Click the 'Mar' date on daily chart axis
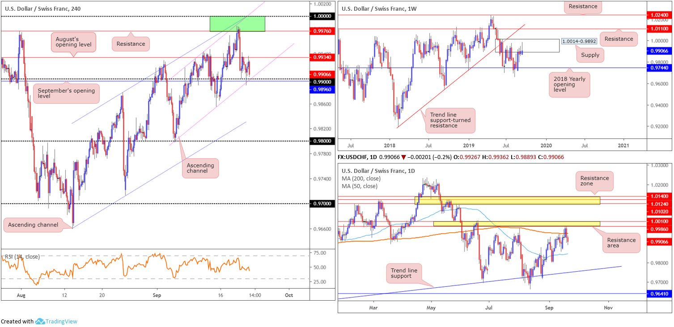Image resolution: width=674 pixels, height=327 pixels. click(374, 307)
